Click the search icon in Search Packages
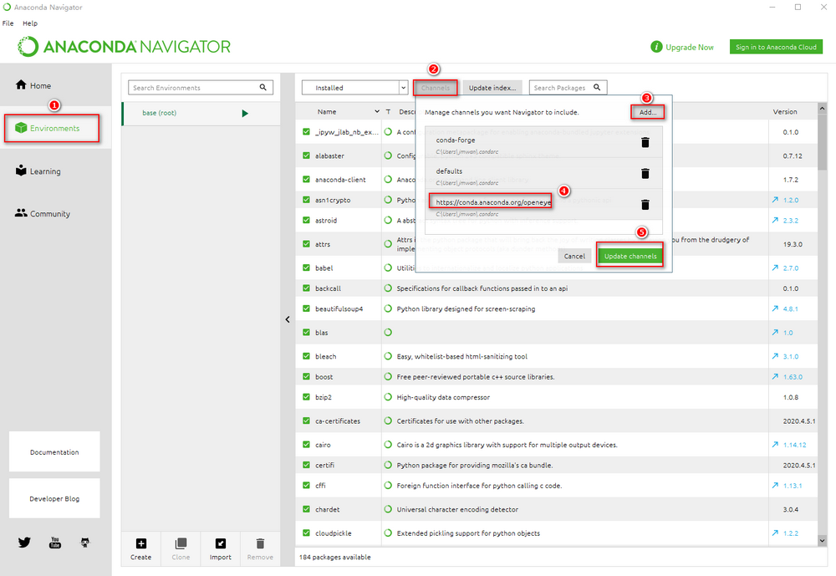The height and width of the screenshot is (576, 836). [597, 87]
